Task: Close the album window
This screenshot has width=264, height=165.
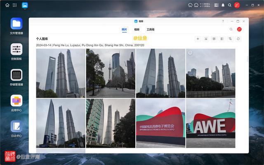Action: click(244, 21)
